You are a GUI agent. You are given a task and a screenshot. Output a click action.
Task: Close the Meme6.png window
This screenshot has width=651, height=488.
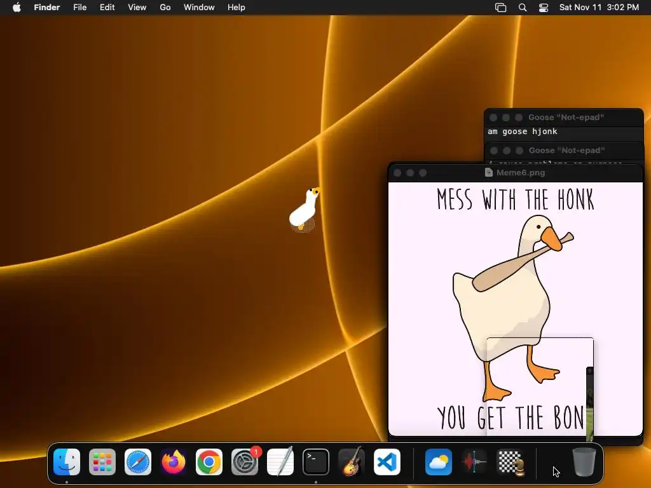point(397,173)
